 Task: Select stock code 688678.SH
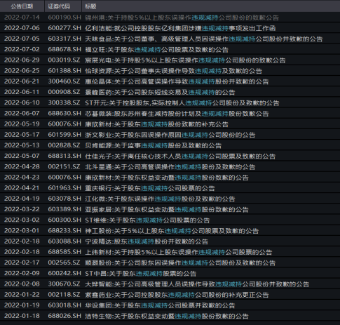coord(64,49)
